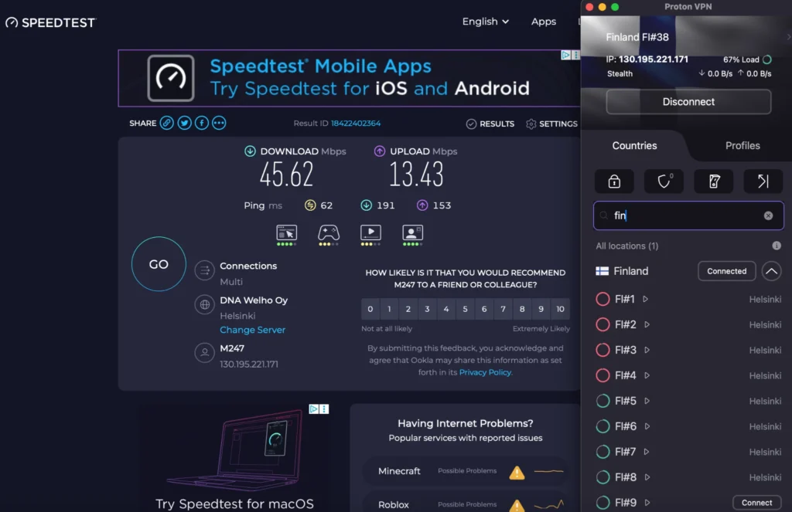
Task: Select the video streaming performance icon
Action: point(370,234)
